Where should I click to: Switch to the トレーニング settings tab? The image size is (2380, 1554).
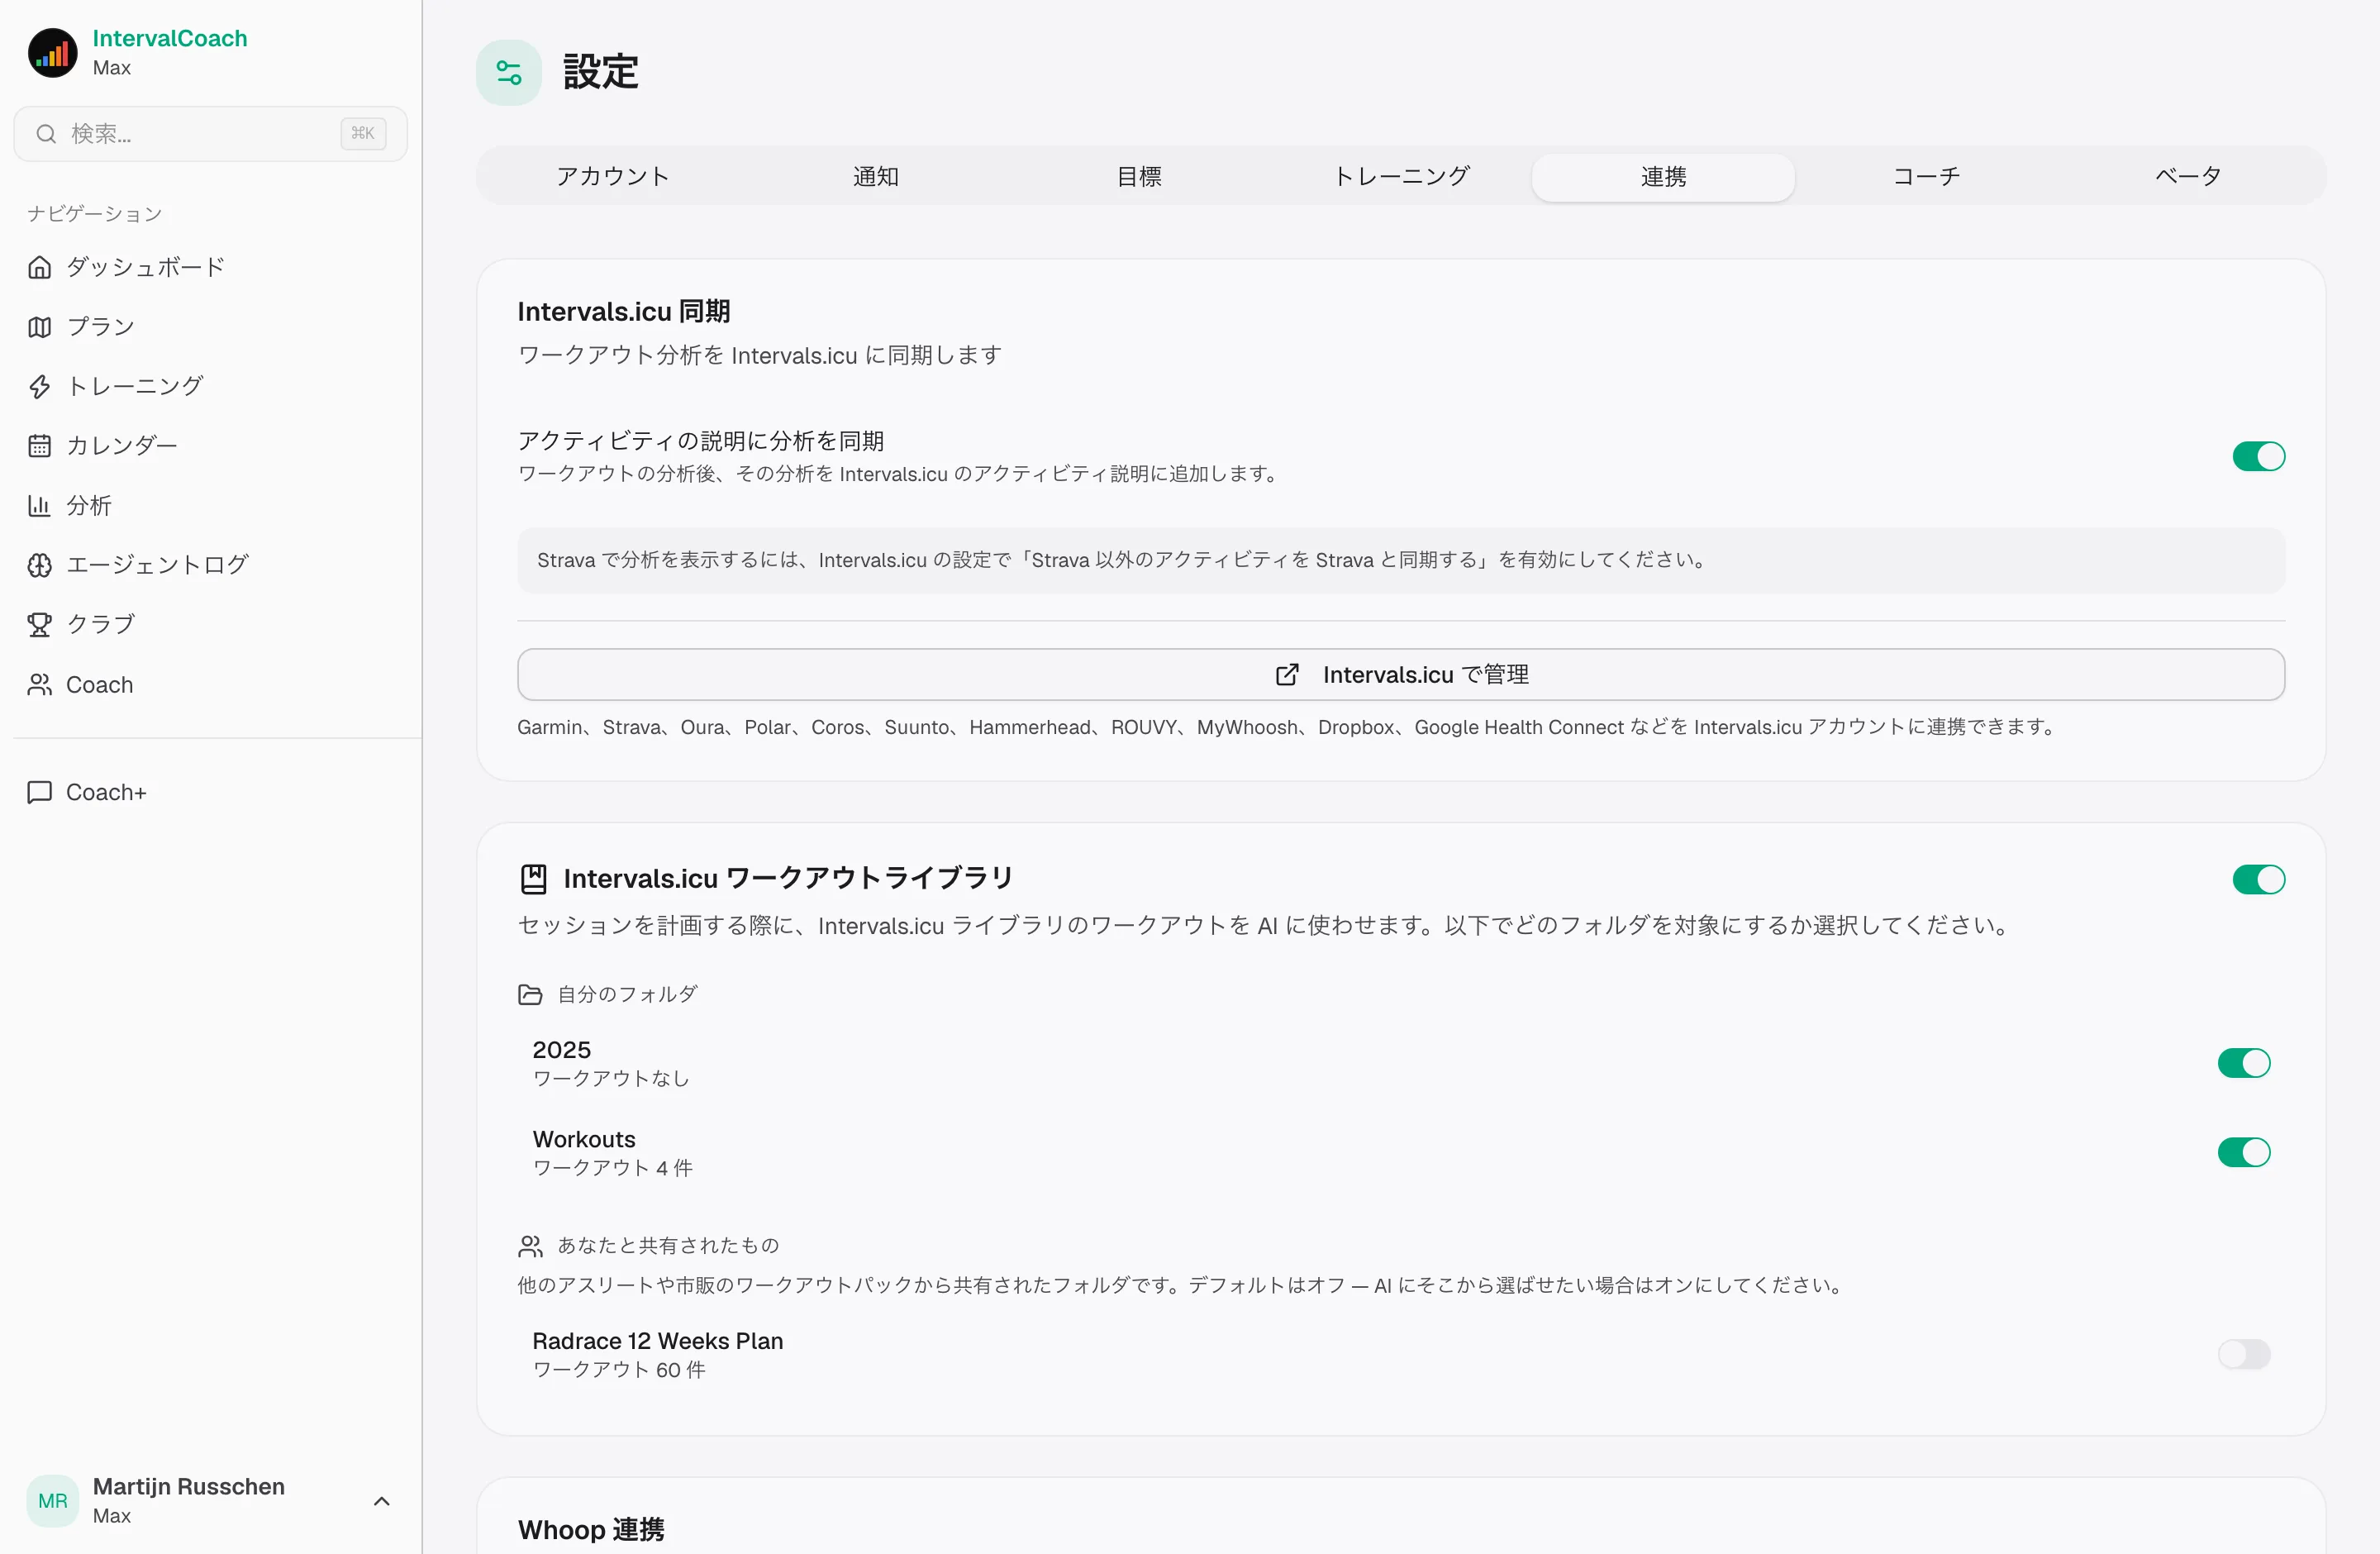(x=1401, y=177)
